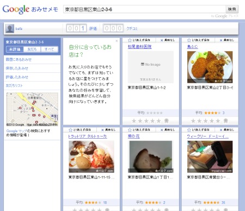
Task: Switch the filter to すべて
Action: tap(49, 49)
